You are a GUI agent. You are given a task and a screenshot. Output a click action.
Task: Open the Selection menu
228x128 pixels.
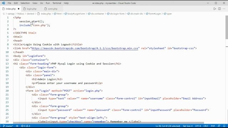(25, 3)
